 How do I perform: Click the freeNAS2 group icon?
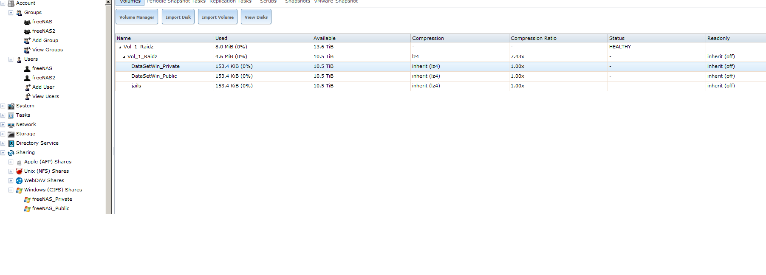(27, 31)
